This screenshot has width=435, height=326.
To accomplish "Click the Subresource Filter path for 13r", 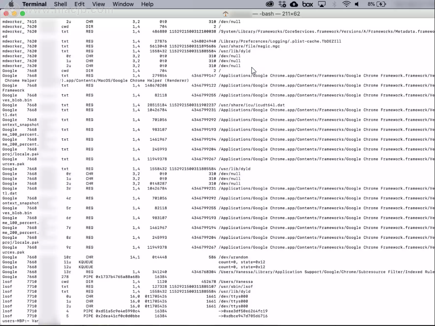I will (326, 272).
